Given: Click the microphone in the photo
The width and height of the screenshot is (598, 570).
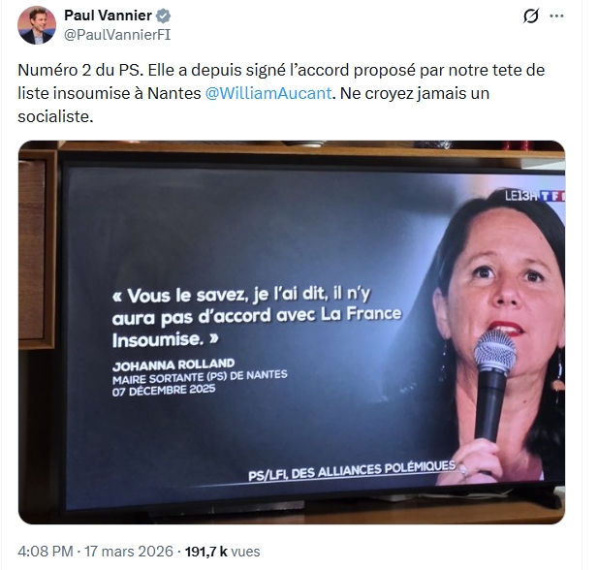Looking at the screenshot, I should coord(492,385).
